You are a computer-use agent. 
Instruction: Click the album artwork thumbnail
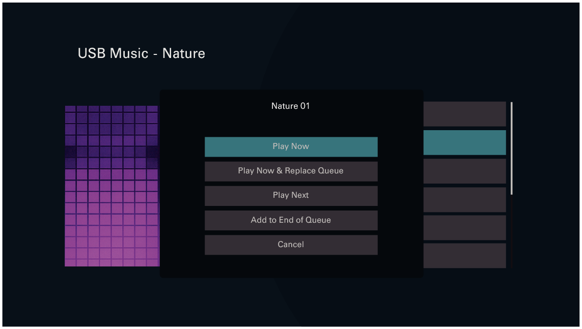coord(111,186)
